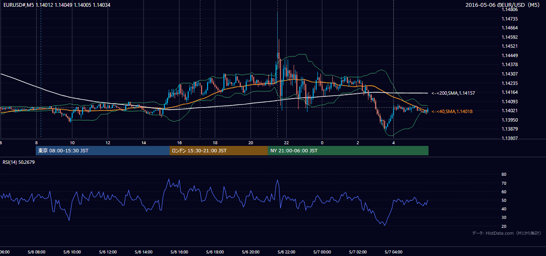Image resolution: width=546 pixels, height=256 pixels.
Task: Click hour 20 on the price chart time axis
Action: (251, 143)
